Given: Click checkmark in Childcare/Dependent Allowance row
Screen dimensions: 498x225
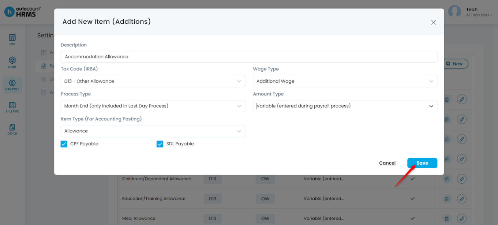Looking at the screenshot, I should point(412,179).
